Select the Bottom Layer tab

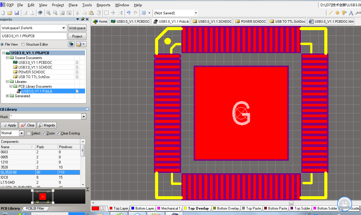pyautogui.click(x=143, y=208)
